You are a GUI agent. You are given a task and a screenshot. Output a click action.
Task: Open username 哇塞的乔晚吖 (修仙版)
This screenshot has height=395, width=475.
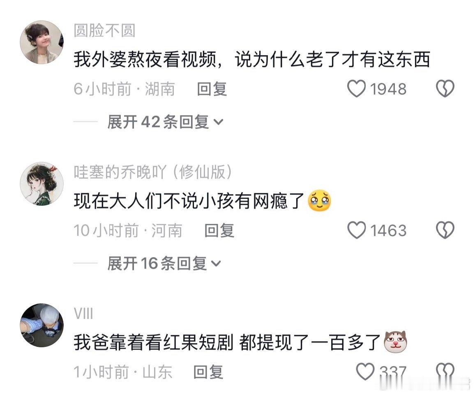point(153,172)
